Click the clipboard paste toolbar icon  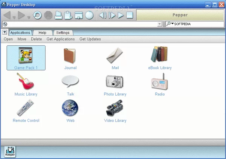[x=68, y=15]
